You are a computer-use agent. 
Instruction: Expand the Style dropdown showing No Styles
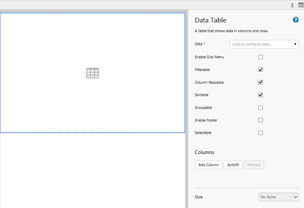click(278, 197)
